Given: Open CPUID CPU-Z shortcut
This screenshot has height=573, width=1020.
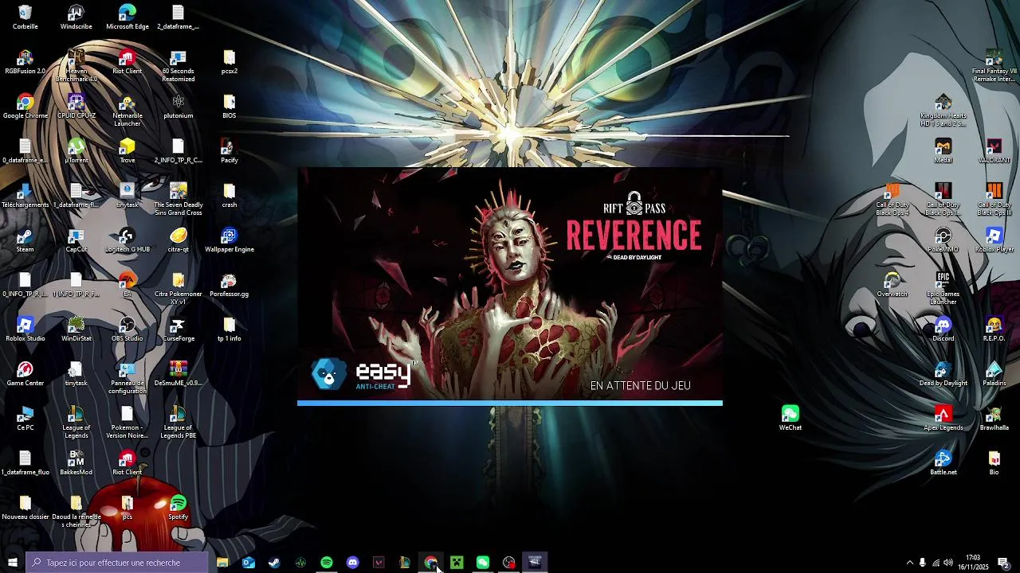Looking at the screenshot, I should click(x=76, y=107).
